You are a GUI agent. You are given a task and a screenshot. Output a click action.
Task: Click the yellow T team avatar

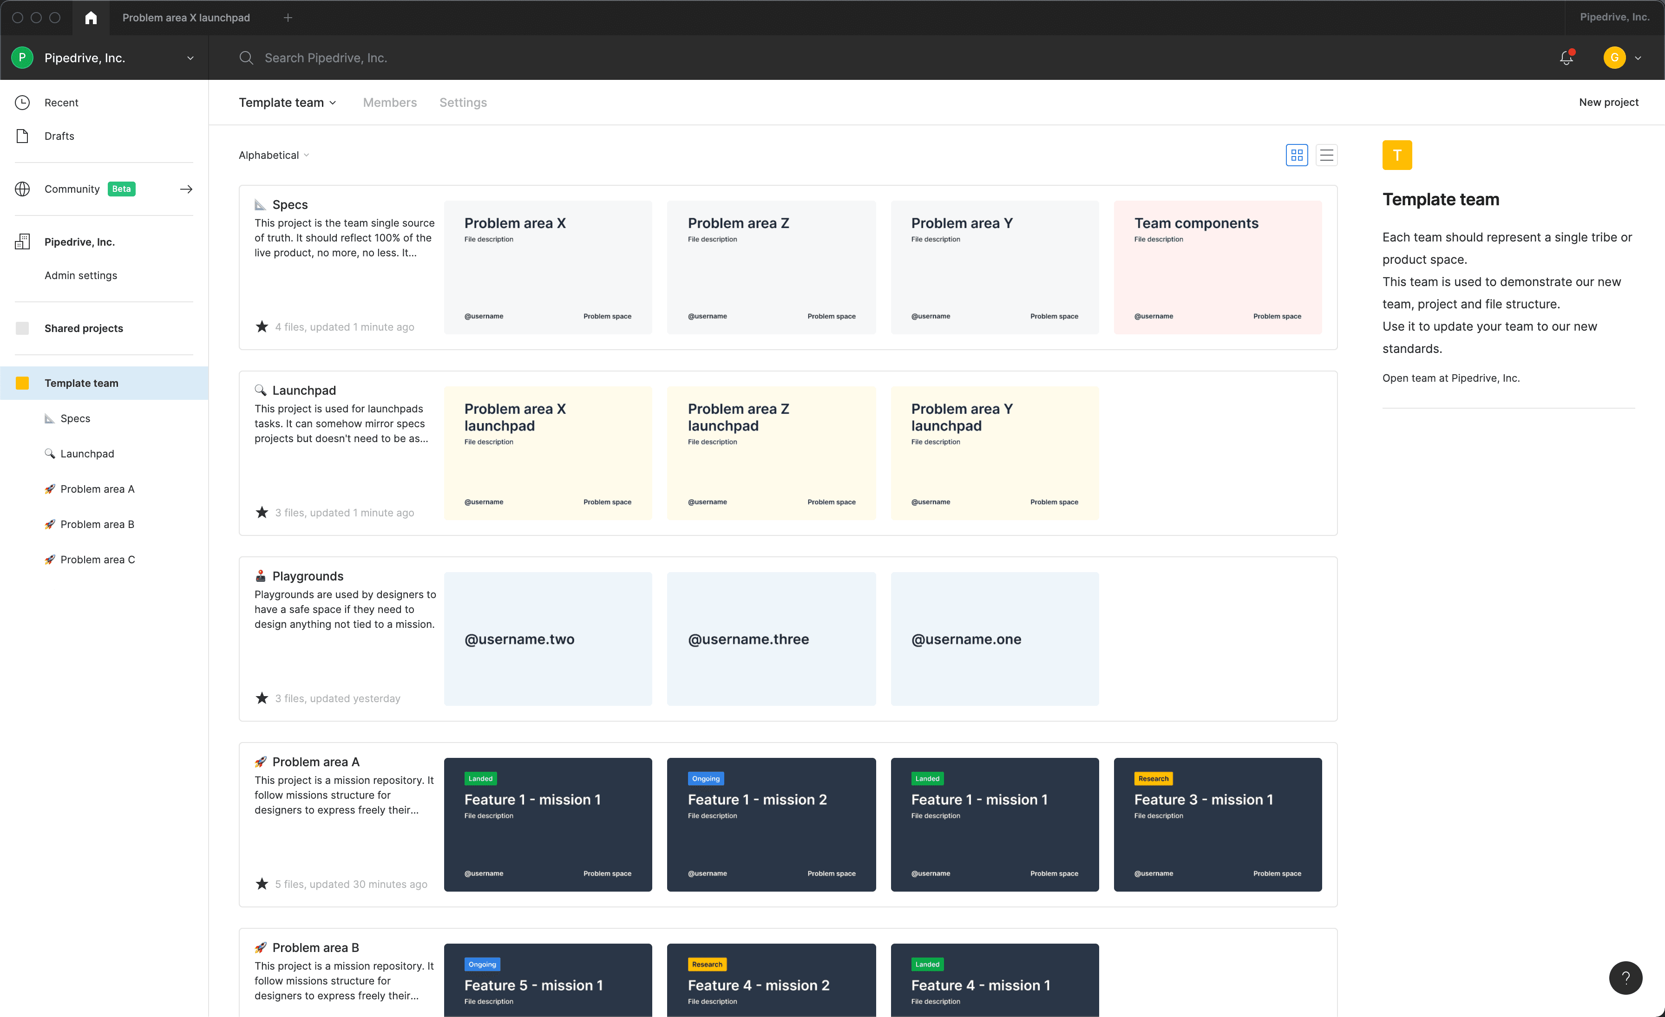click(x=1396, y=155)
